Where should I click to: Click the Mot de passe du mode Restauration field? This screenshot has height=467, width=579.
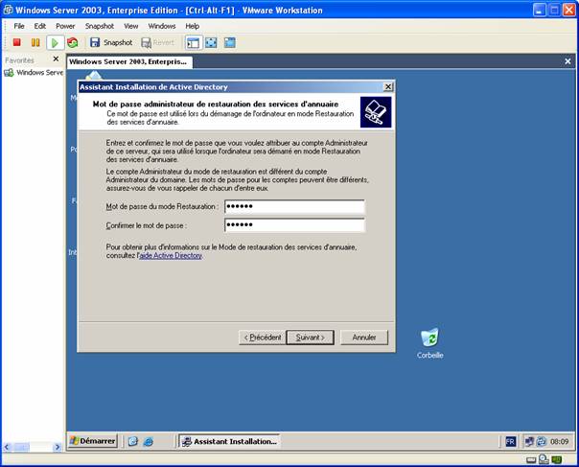click(x=294, y=206)
